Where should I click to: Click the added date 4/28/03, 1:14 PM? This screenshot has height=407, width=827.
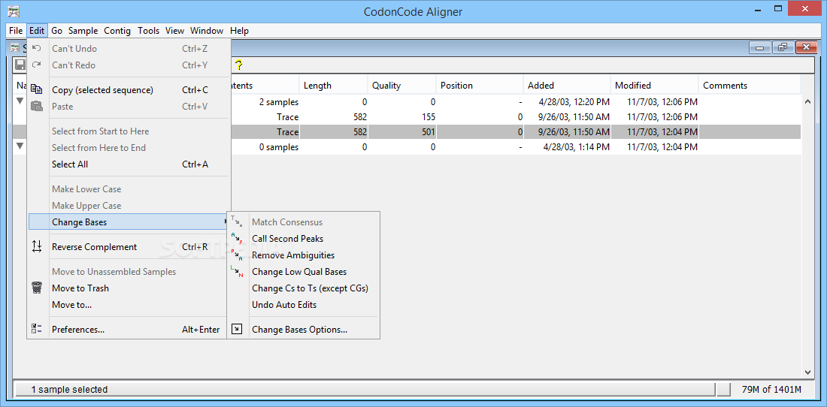[576, 147]
